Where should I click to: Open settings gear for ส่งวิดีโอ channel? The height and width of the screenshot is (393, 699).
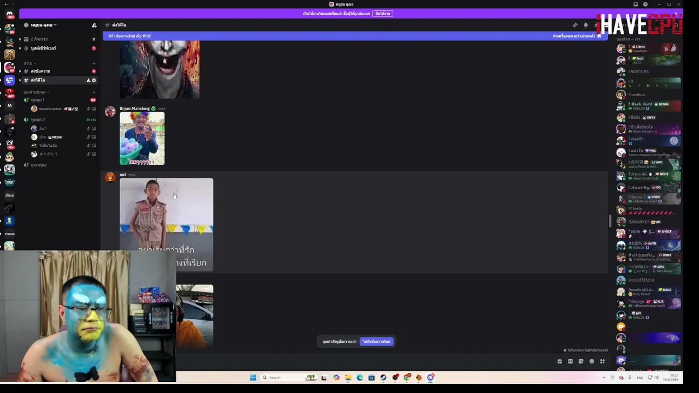pos(94,80)
